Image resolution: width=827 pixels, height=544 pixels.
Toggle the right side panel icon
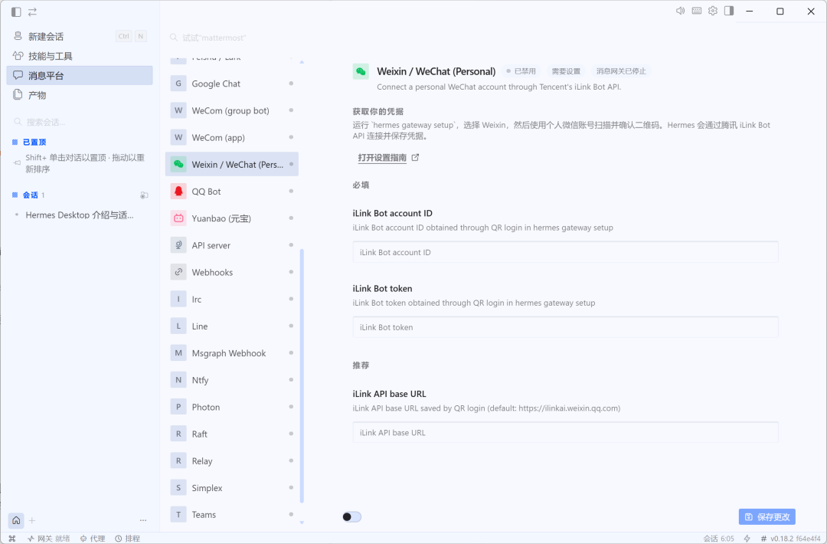pos(729,11)
